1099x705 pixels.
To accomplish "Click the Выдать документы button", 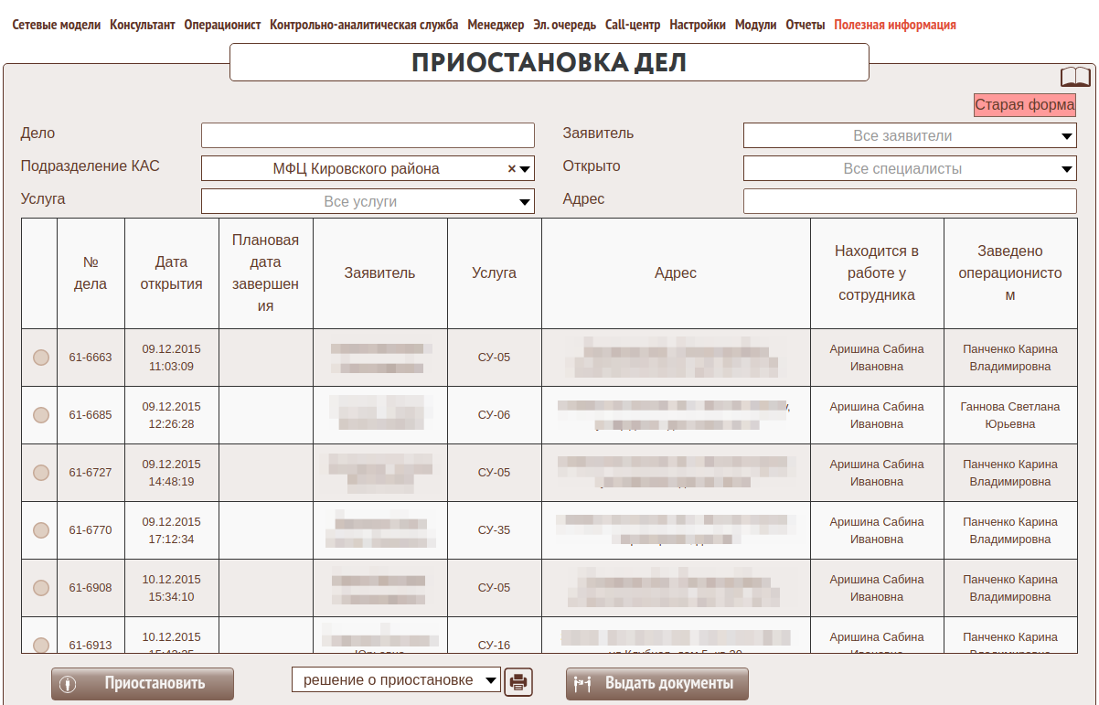I will (656, 684).
